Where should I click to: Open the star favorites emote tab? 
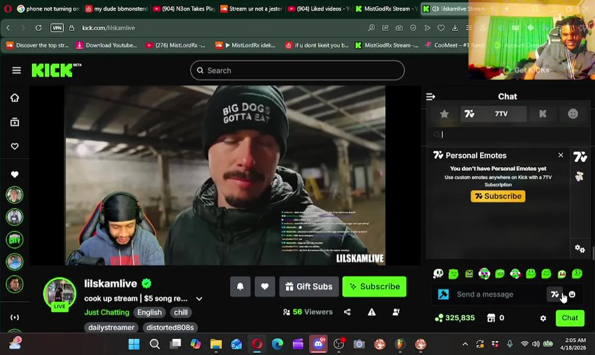[444, 114]
